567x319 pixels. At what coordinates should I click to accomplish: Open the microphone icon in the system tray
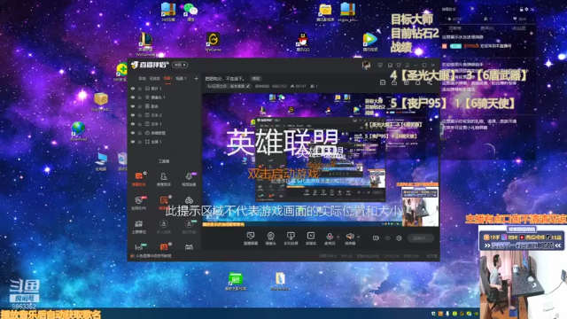pyautogui.click(x=447, y=314)
